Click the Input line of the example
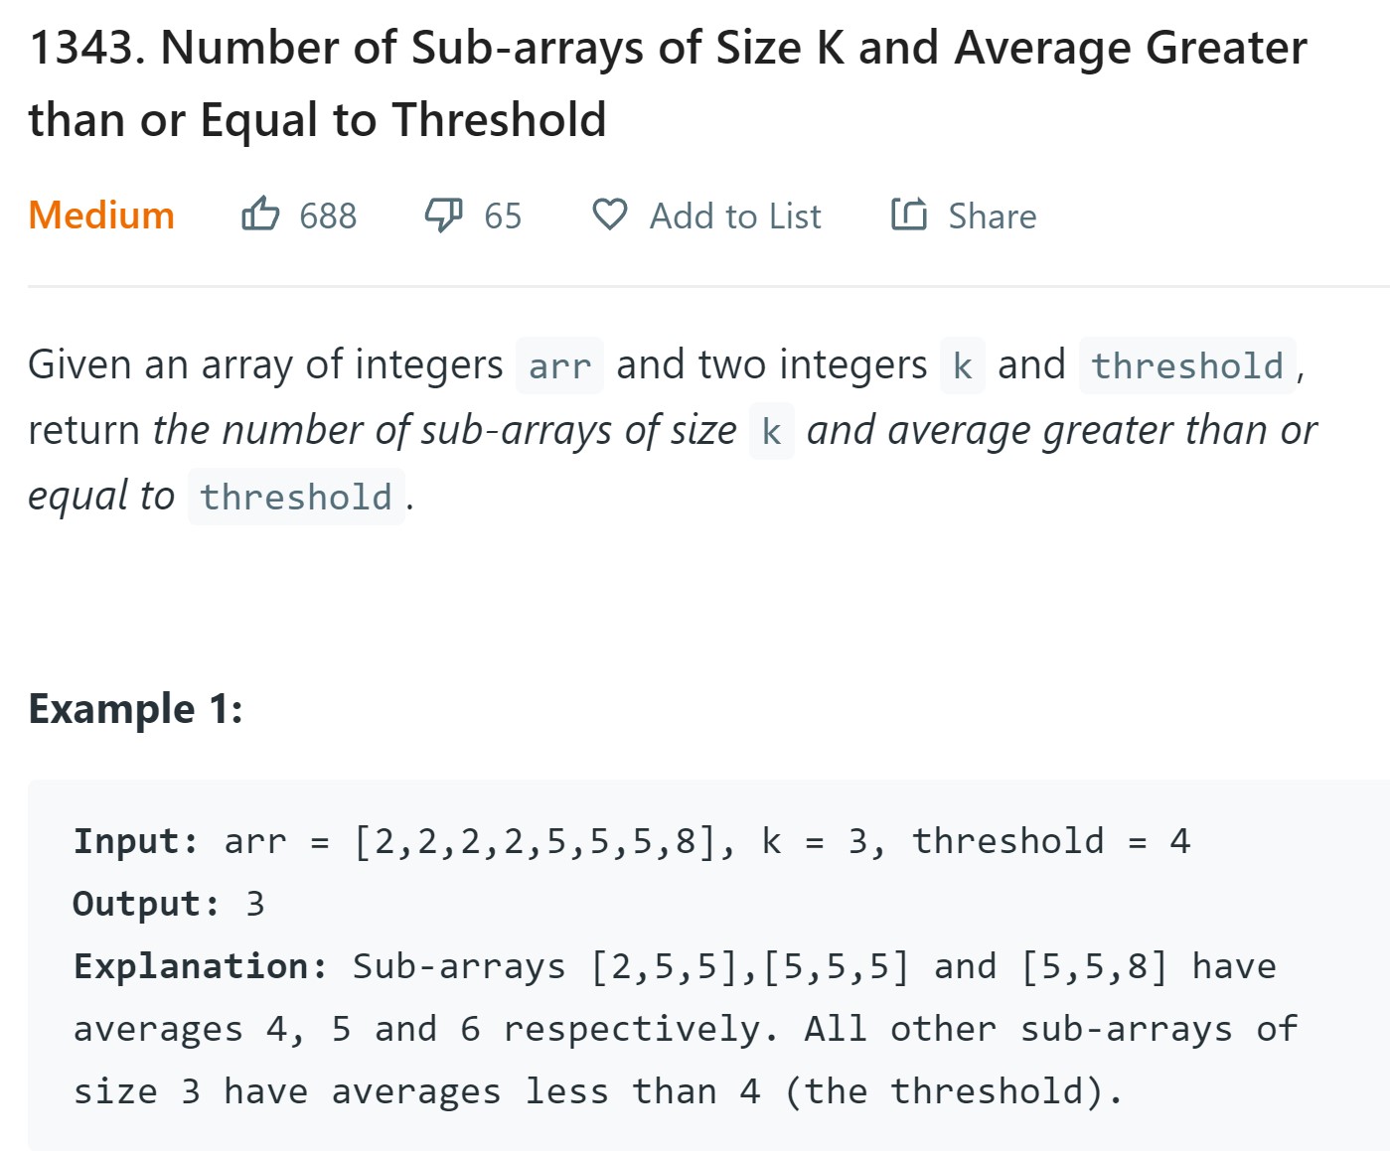Image resolution: width=1390 pixels, height=1151 pixels. 631,841
